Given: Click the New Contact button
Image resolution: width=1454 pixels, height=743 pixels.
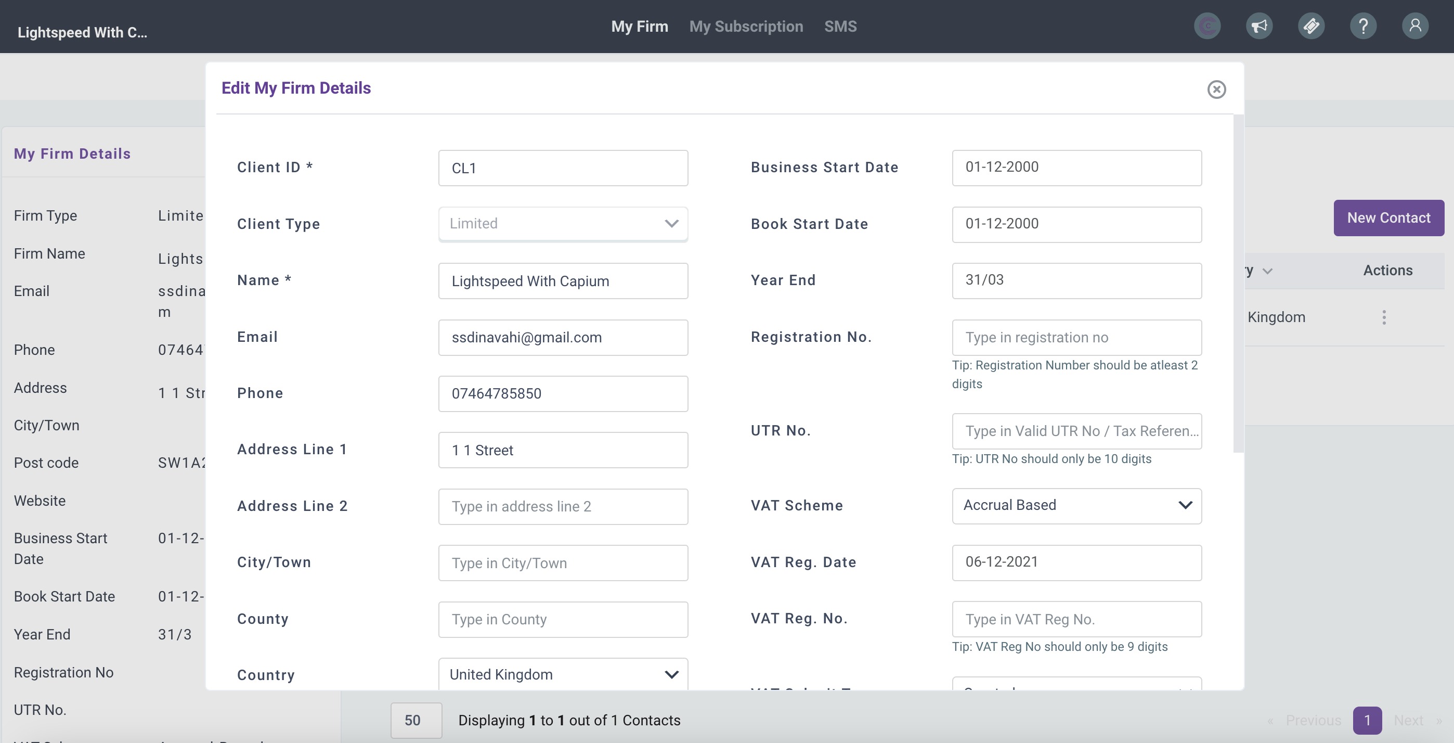Looking at the screenshot, I should coord(1388,218).
